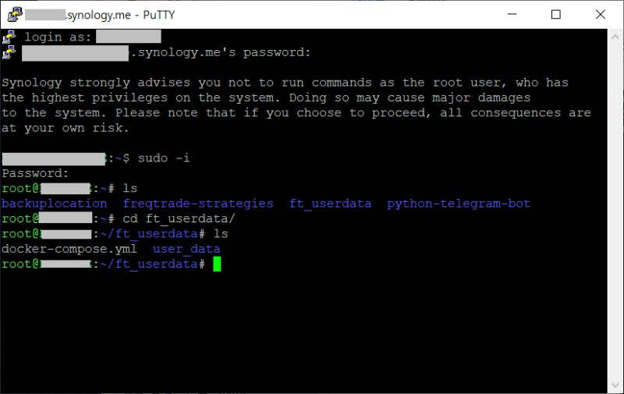Click the 'synology.me - PuTTY' title bar text
Viewport: 624px width, 394px height.
pyautogui.click(x=108, y=14)
